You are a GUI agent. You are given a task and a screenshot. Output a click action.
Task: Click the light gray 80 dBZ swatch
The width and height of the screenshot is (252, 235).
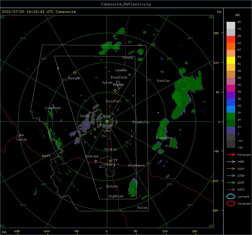[x=231, y=25]
